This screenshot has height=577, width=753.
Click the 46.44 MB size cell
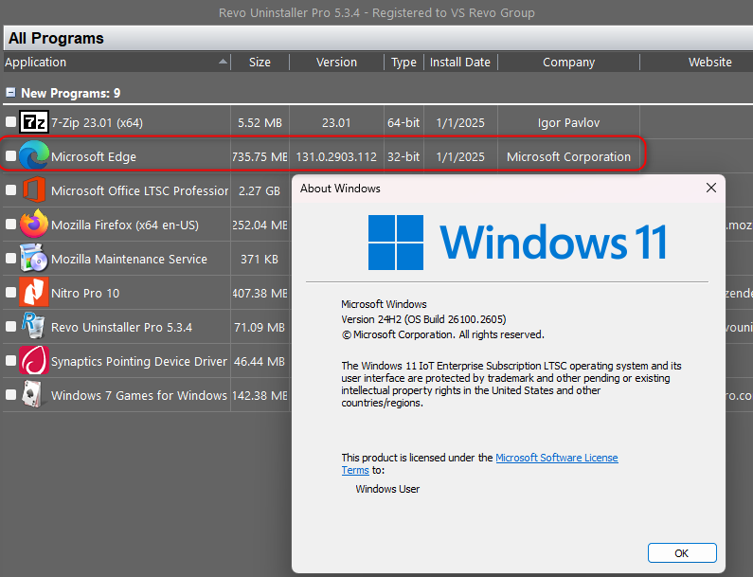[260, 361]
